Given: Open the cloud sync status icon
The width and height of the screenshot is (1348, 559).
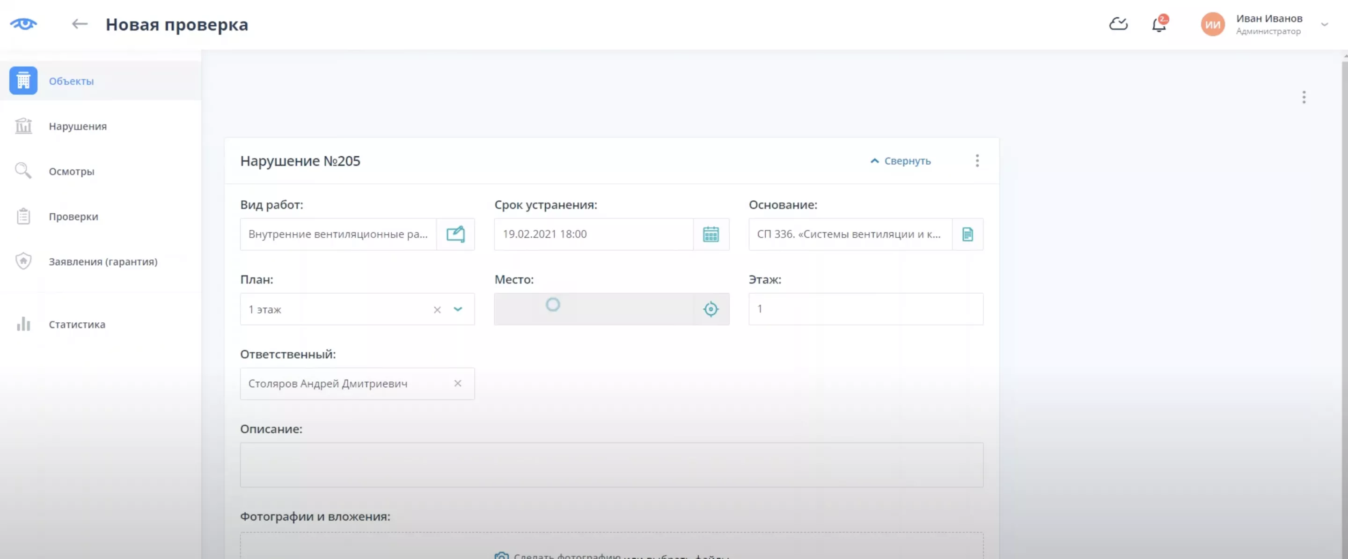Looking at the screenshot, I should (1118, 24).
